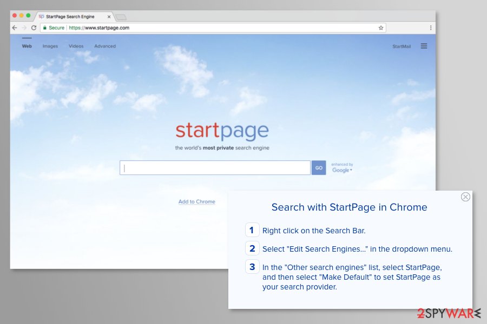This screenshot has height=324, width=487.
Task: Close the Search with StartPage popup
Action: click(465, 197)
